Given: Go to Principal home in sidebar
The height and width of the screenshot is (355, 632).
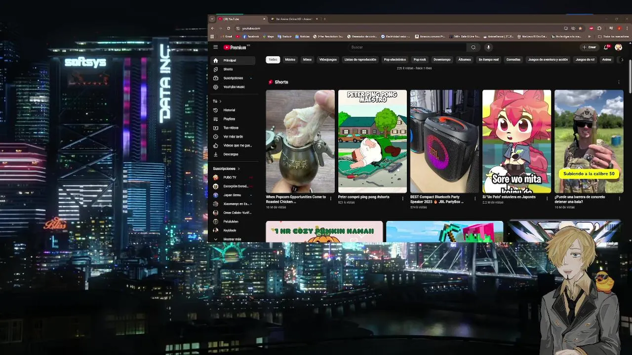Looking at the screenshot, I should 234,60.
